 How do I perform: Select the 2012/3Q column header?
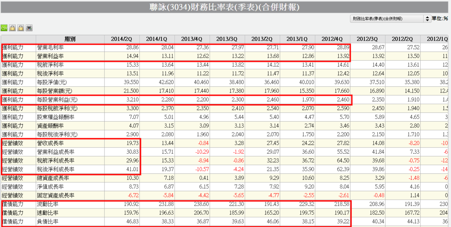368,39
